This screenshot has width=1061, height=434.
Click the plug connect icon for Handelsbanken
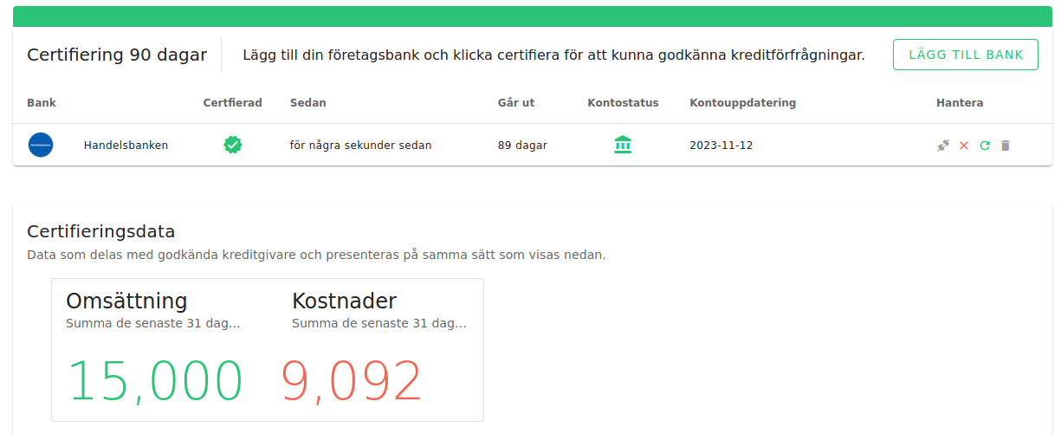tap(943, 146)
